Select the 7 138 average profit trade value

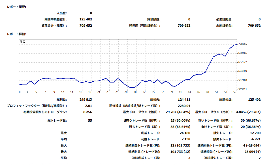(186, 139)
